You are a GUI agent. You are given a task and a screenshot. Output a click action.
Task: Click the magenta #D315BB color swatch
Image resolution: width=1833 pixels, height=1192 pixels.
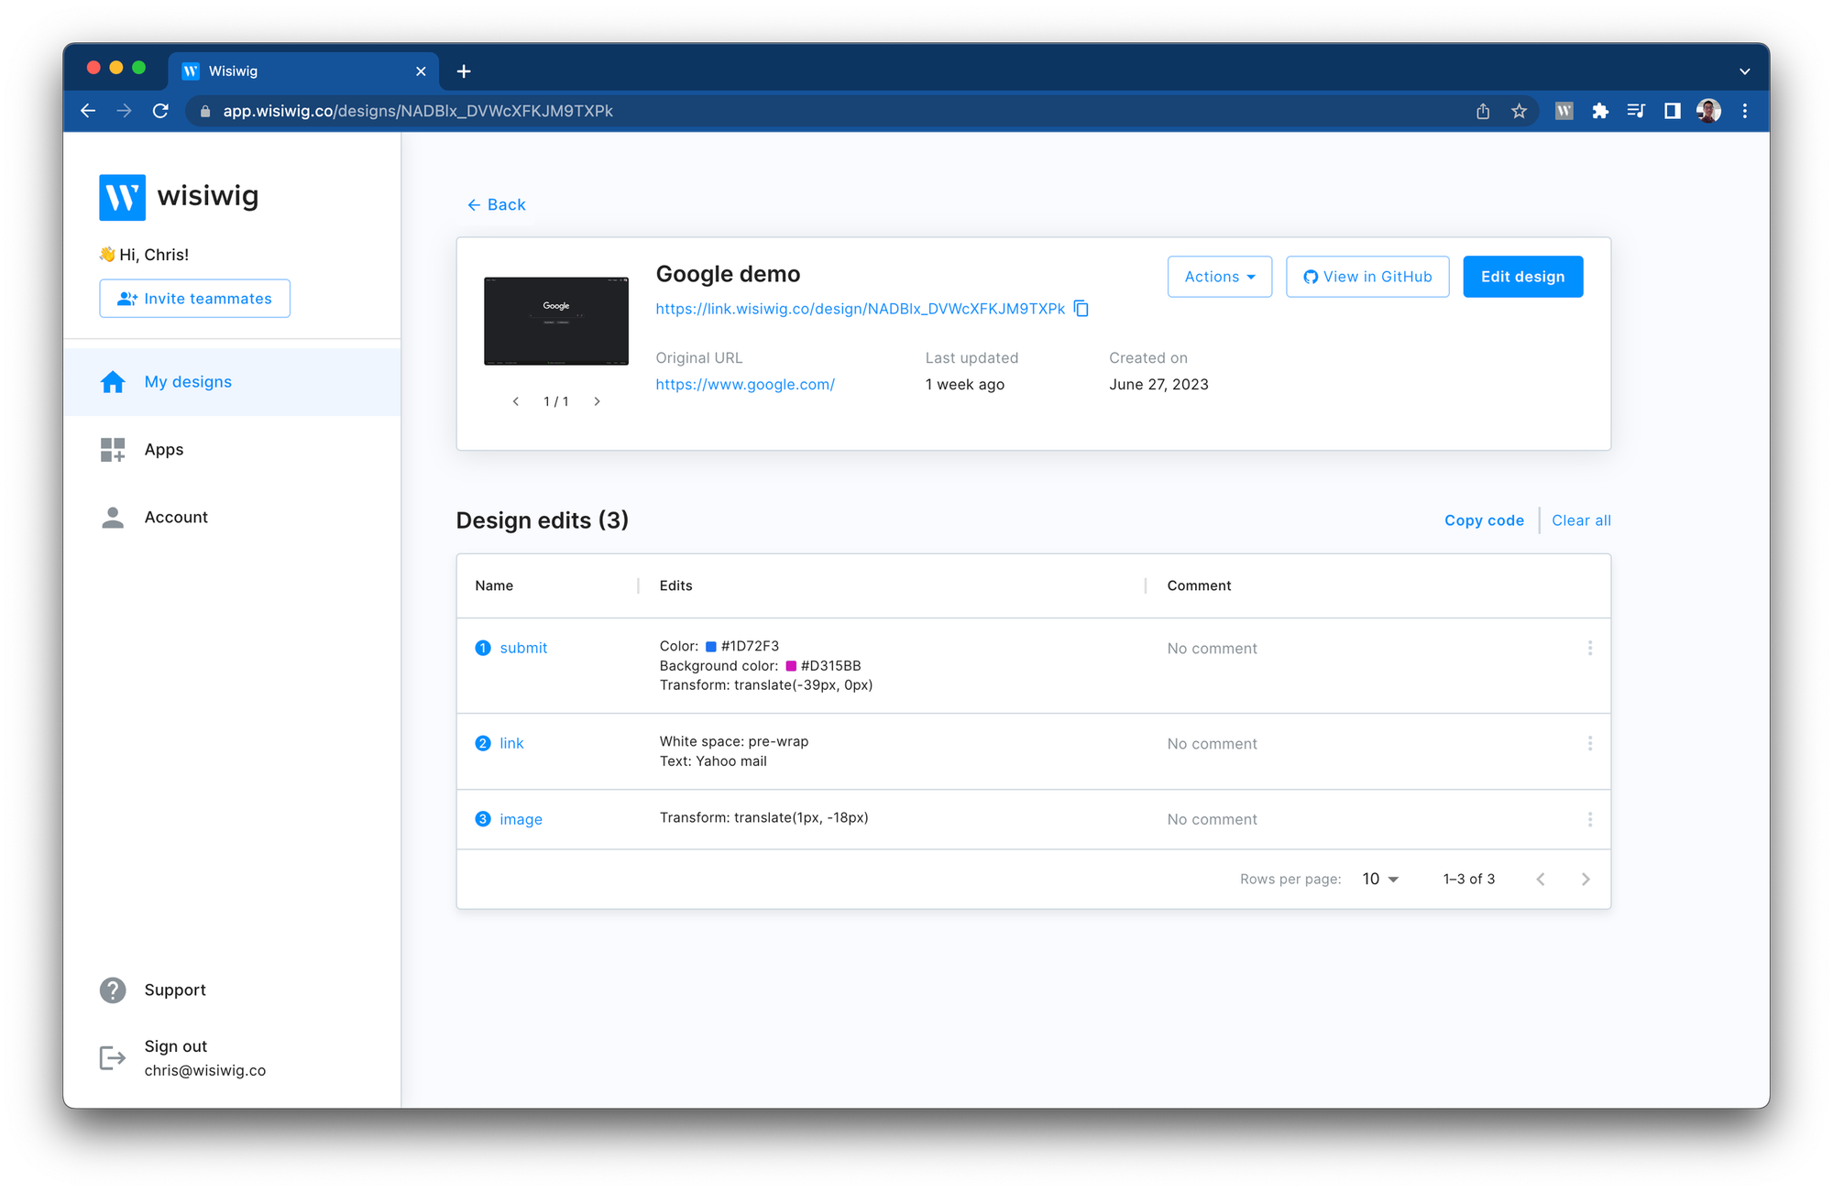tap(791, 666)
